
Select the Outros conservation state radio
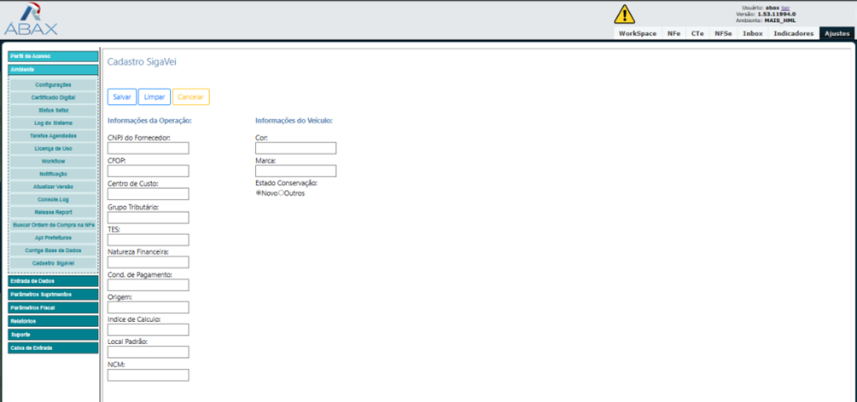coord(282,193)
